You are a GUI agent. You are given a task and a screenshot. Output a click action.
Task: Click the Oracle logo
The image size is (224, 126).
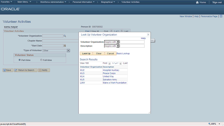(x=10, y=9)
